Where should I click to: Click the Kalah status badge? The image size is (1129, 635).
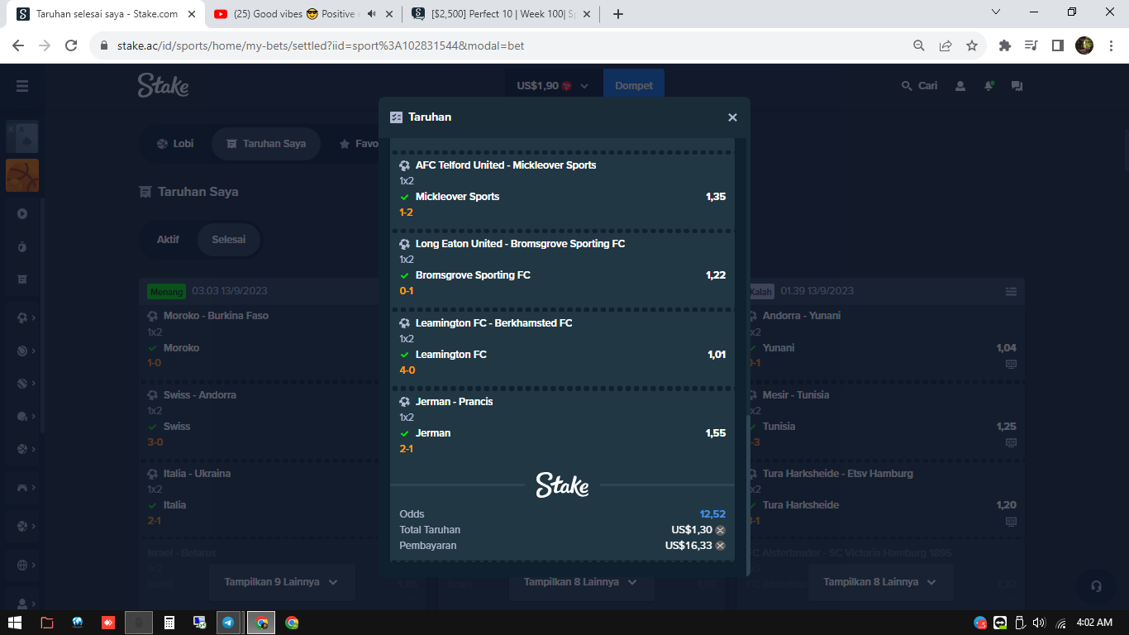point(760,292)
